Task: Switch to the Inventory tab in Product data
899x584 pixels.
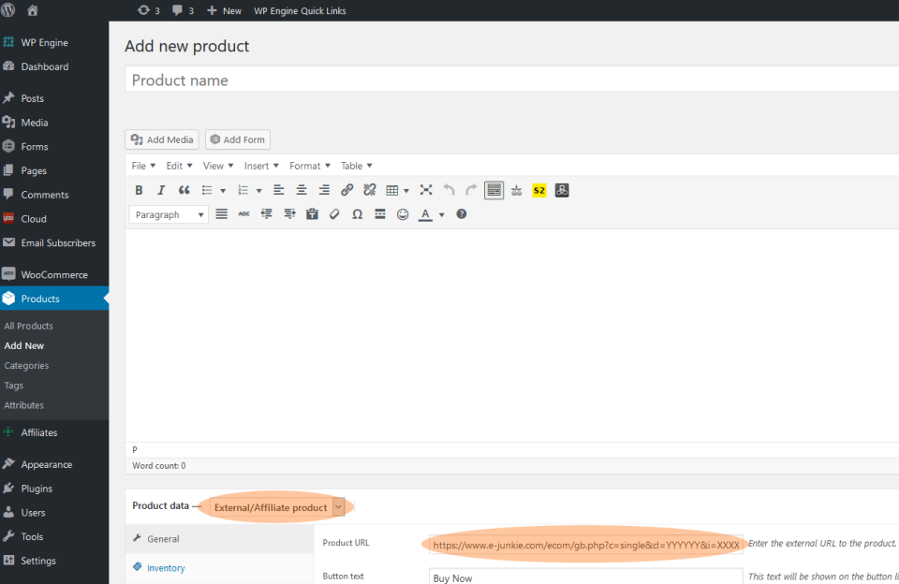Action: (169, 567)
